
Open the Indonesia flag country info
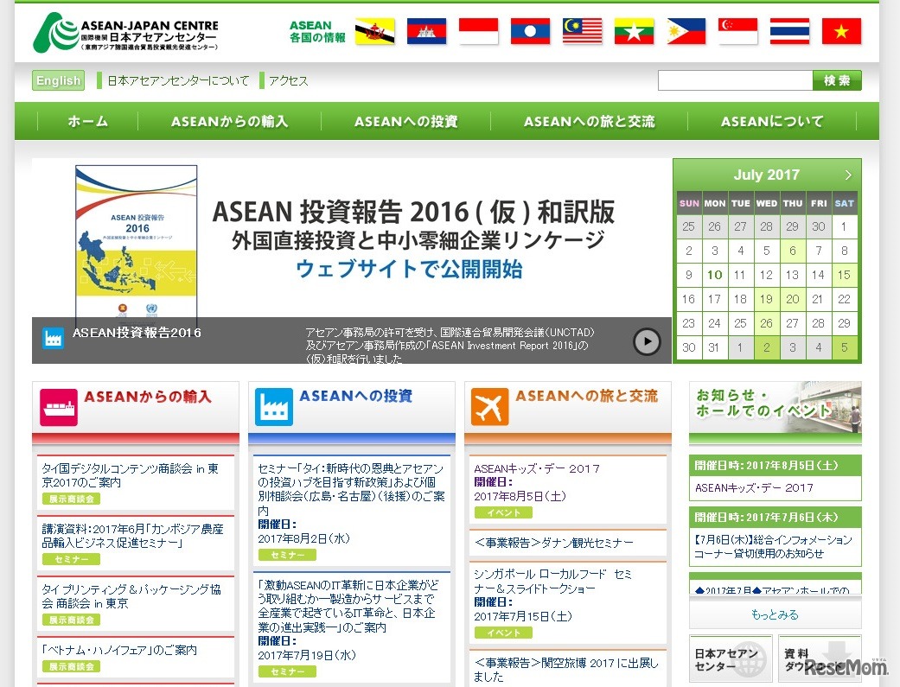point(478,31)
